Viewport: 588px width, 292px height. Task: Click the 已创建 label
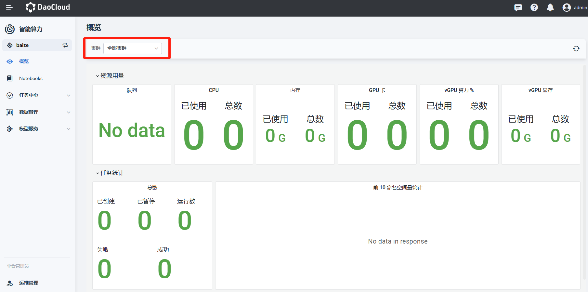(106, 201)
